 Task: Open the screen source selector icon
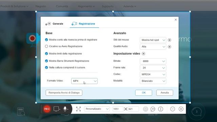coord(56,109)
